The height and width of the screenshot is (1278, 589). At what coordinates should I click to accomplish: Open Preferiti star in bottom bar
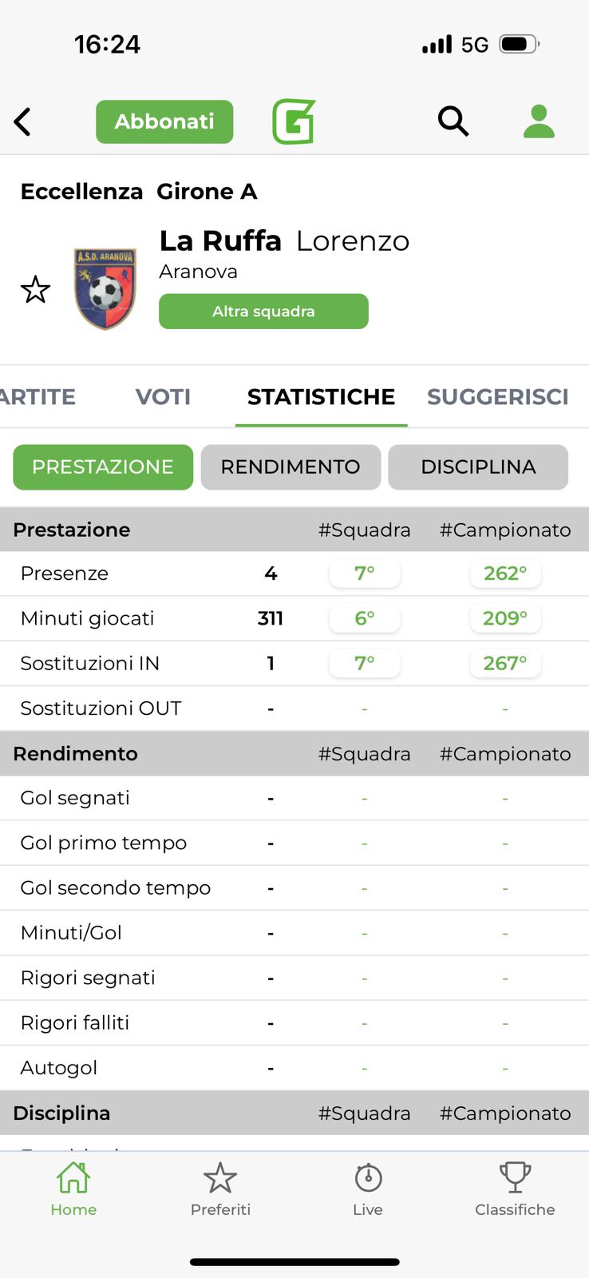pos(220,1189)
